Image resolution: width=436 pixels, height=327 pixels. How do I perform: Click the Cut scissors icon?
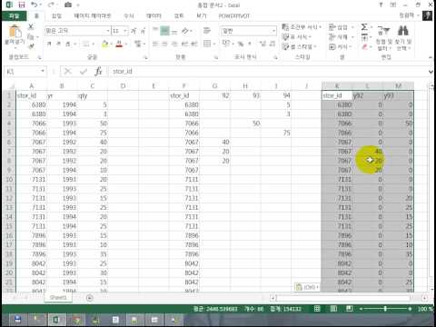(x=31, y=26)
